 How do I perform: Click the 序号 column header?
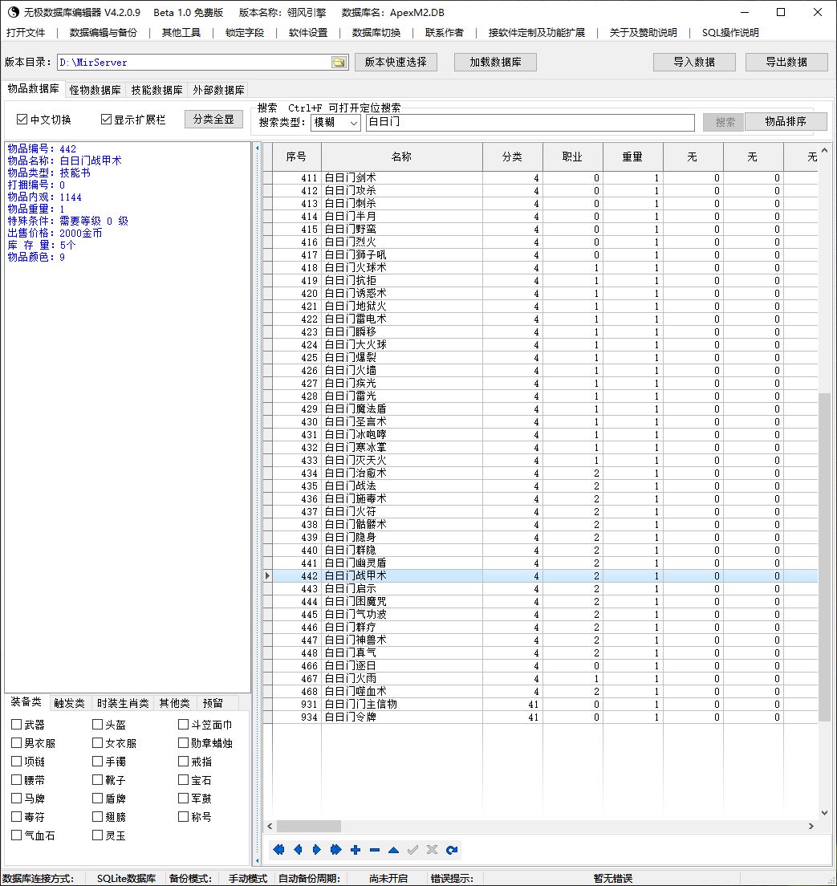pos(296,157)
